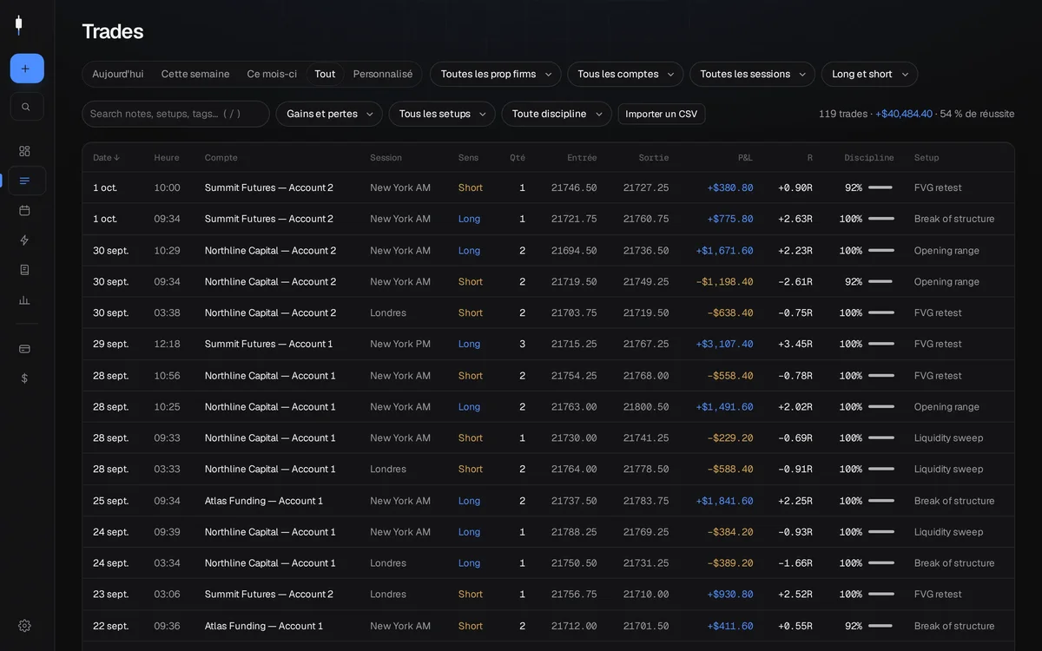The image size is (1042, 651).
Task: Click Importer un CSV button
Action: coord(662,114)
